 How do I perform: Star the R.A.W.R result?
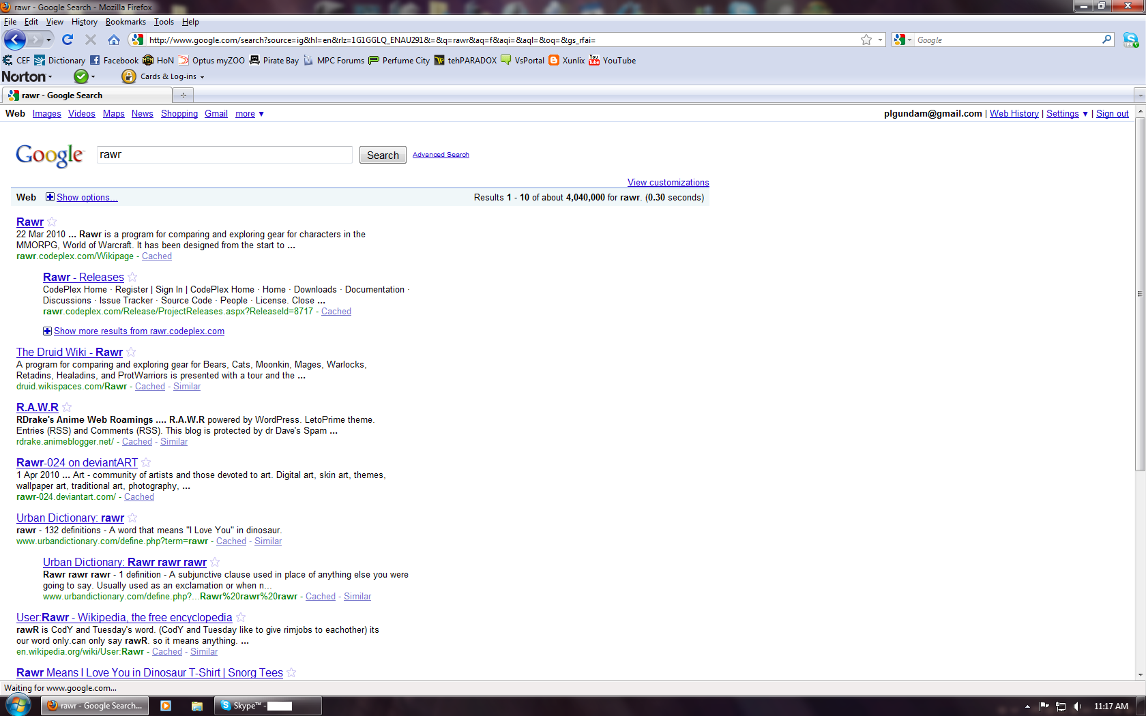[x=67, y=407]
